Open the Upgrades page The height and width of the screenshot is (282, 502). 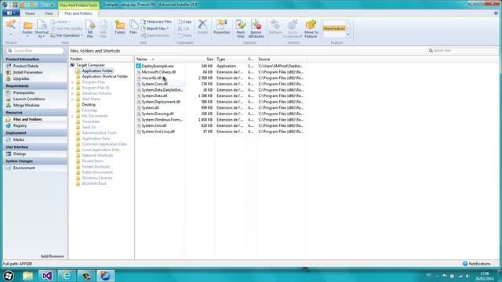pos(21,78)
